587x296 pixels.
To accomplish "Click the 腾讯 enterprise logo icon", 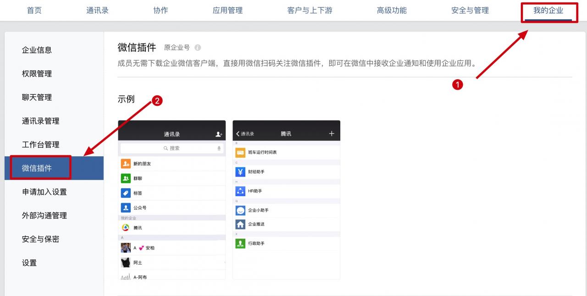I will tap(126, 228).
